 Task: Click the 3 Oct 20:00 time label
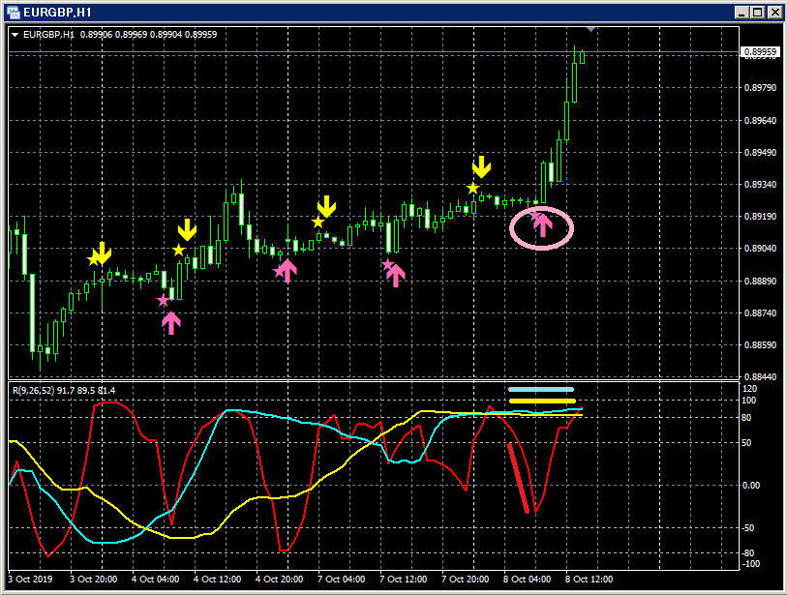point(93,579)
